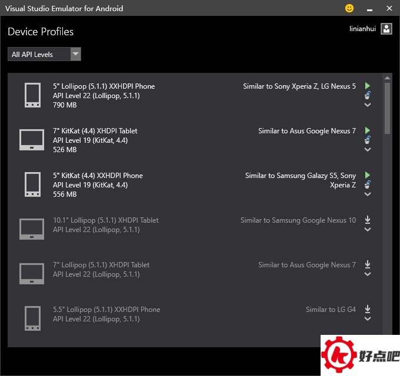Select the 5" Lollipop phone device thumbnail
Image resolution: width=400 pixels, height=376 pixels.
click(32, 95)
